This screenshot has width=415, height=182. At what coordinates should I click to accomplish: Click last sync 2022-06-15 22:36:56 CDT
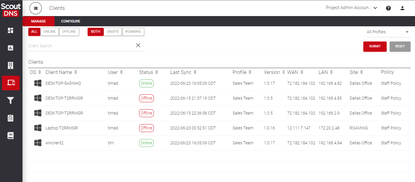click(x=193, y=113)
